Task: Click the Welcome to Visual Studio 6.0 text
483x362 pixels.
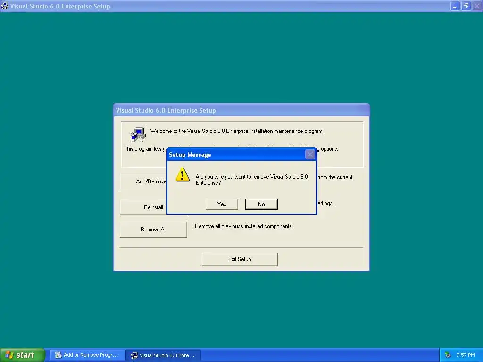Action: [237, 131]
